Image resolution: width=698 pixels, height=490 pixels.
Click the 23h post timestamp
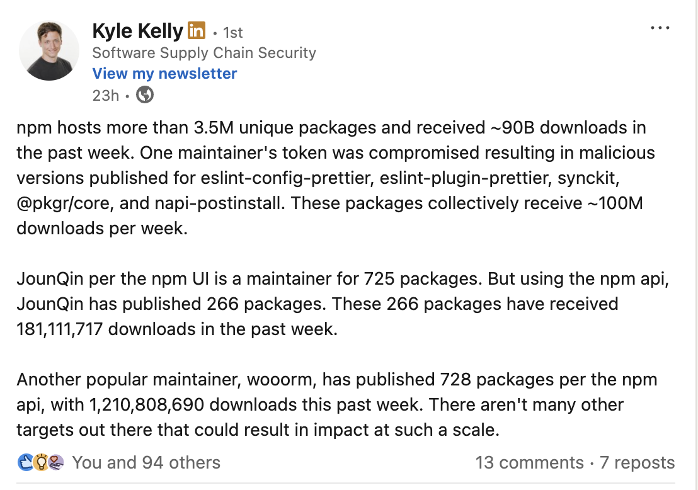point(105,95)
